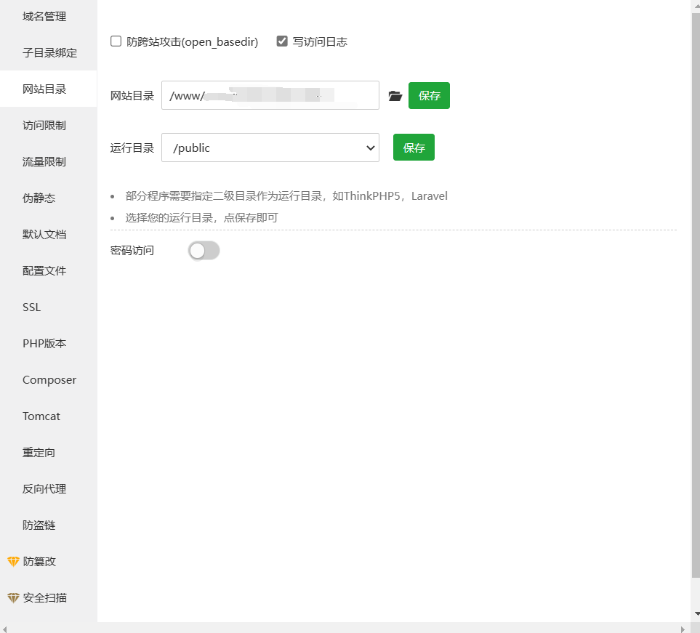Open the 运行目录 dropdown showing /public
This screenshot has height=633, width=700.
coord(270,148)
